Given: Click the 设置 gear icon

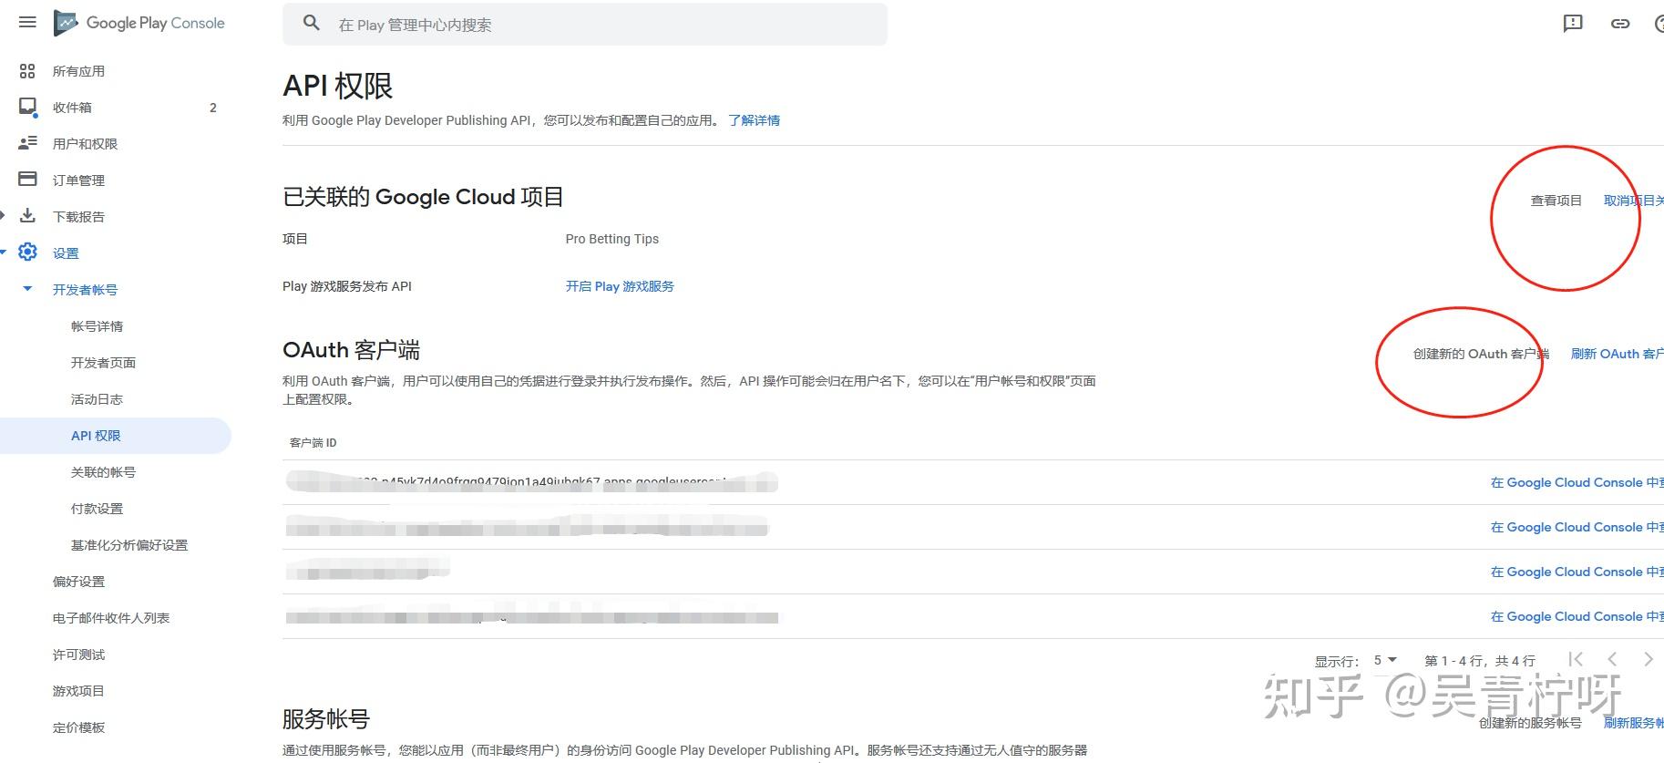Looking at the screenshot, I should 27,253.
